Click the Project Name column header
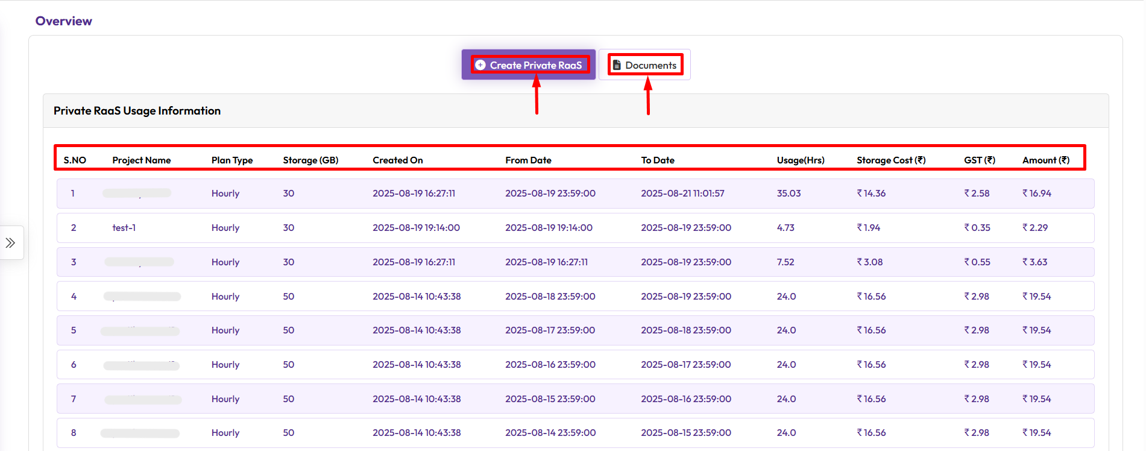This screenshot has height=451, width=1146. (x=141, y=160)
